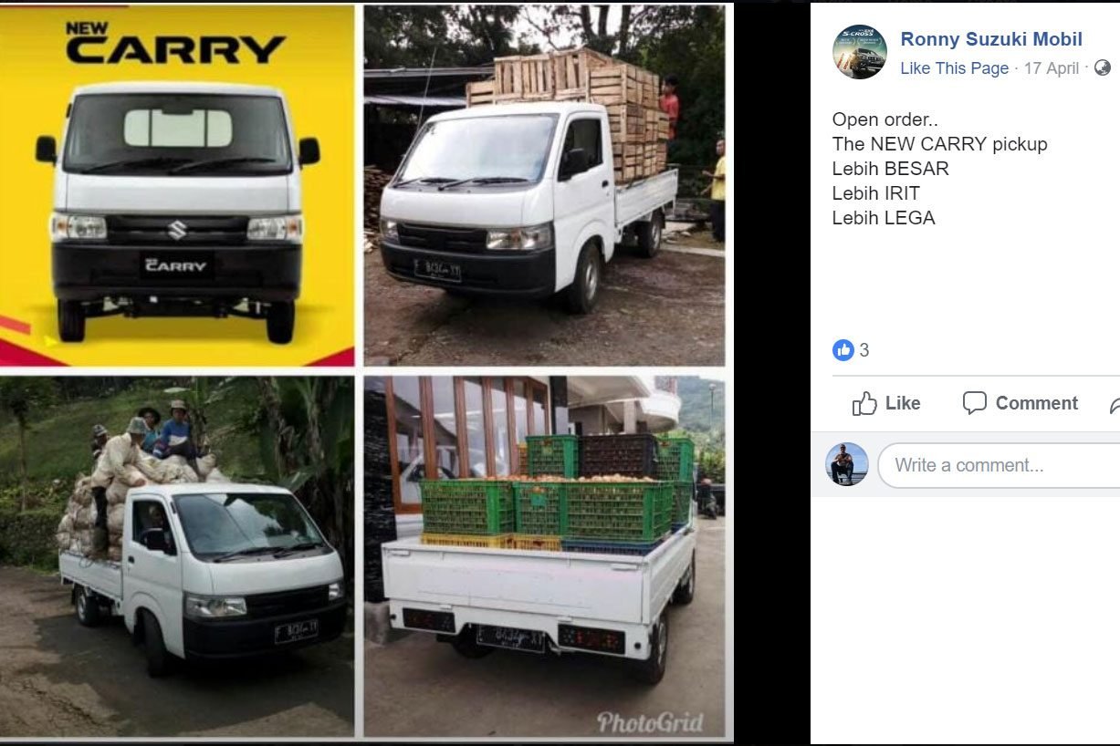This screenshot has height=746, width=1120.
Task: Click the Comment button label
Action: [x=1037, y=403]
